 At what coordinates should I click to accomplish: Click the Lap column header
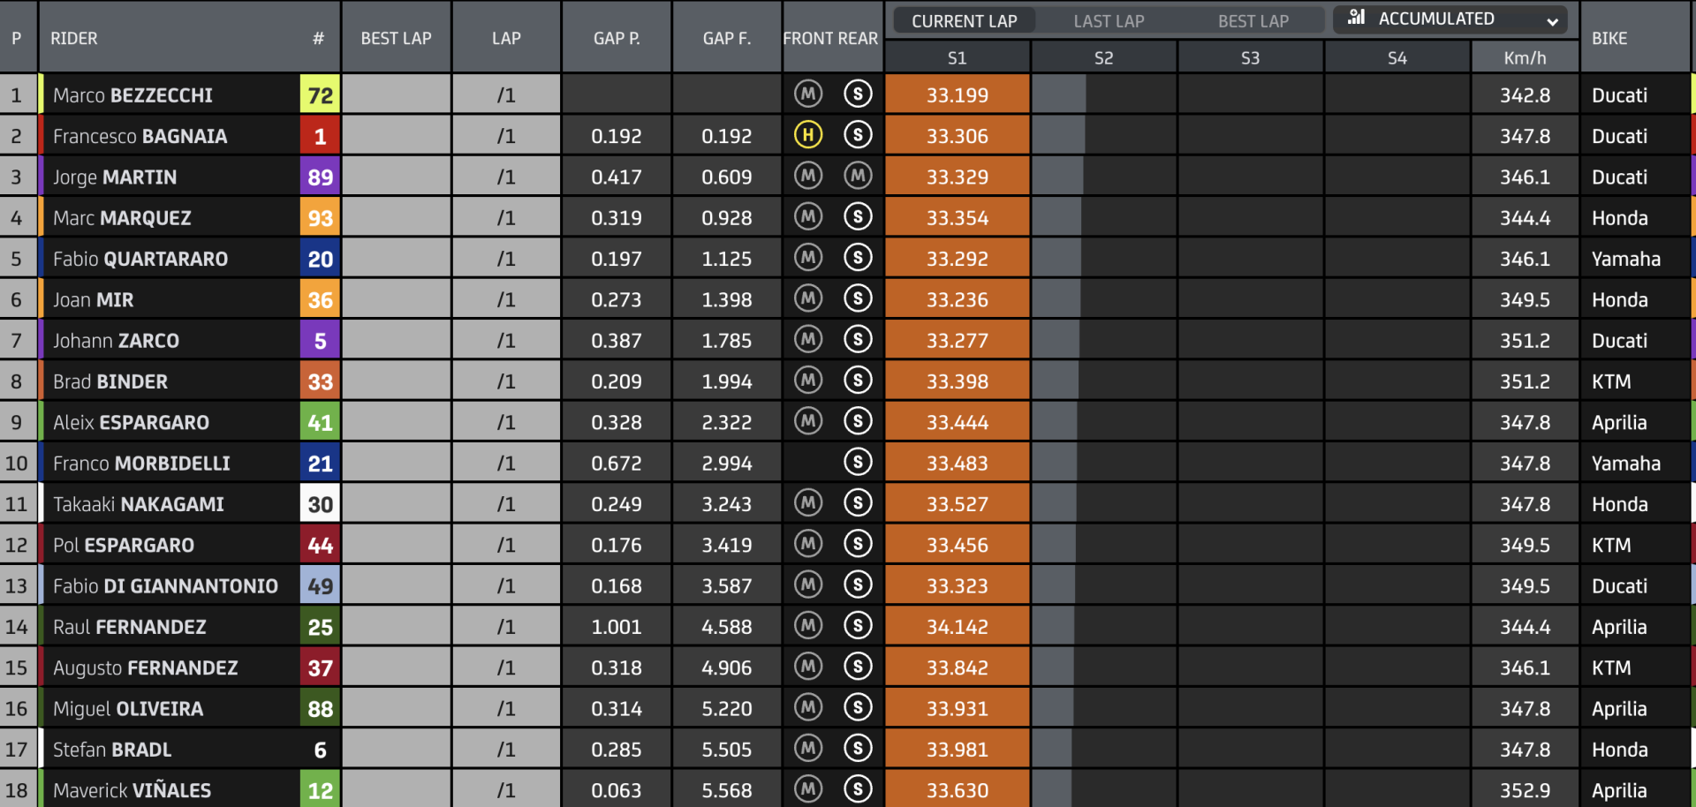pyautogui.click(x=506, y=38)
